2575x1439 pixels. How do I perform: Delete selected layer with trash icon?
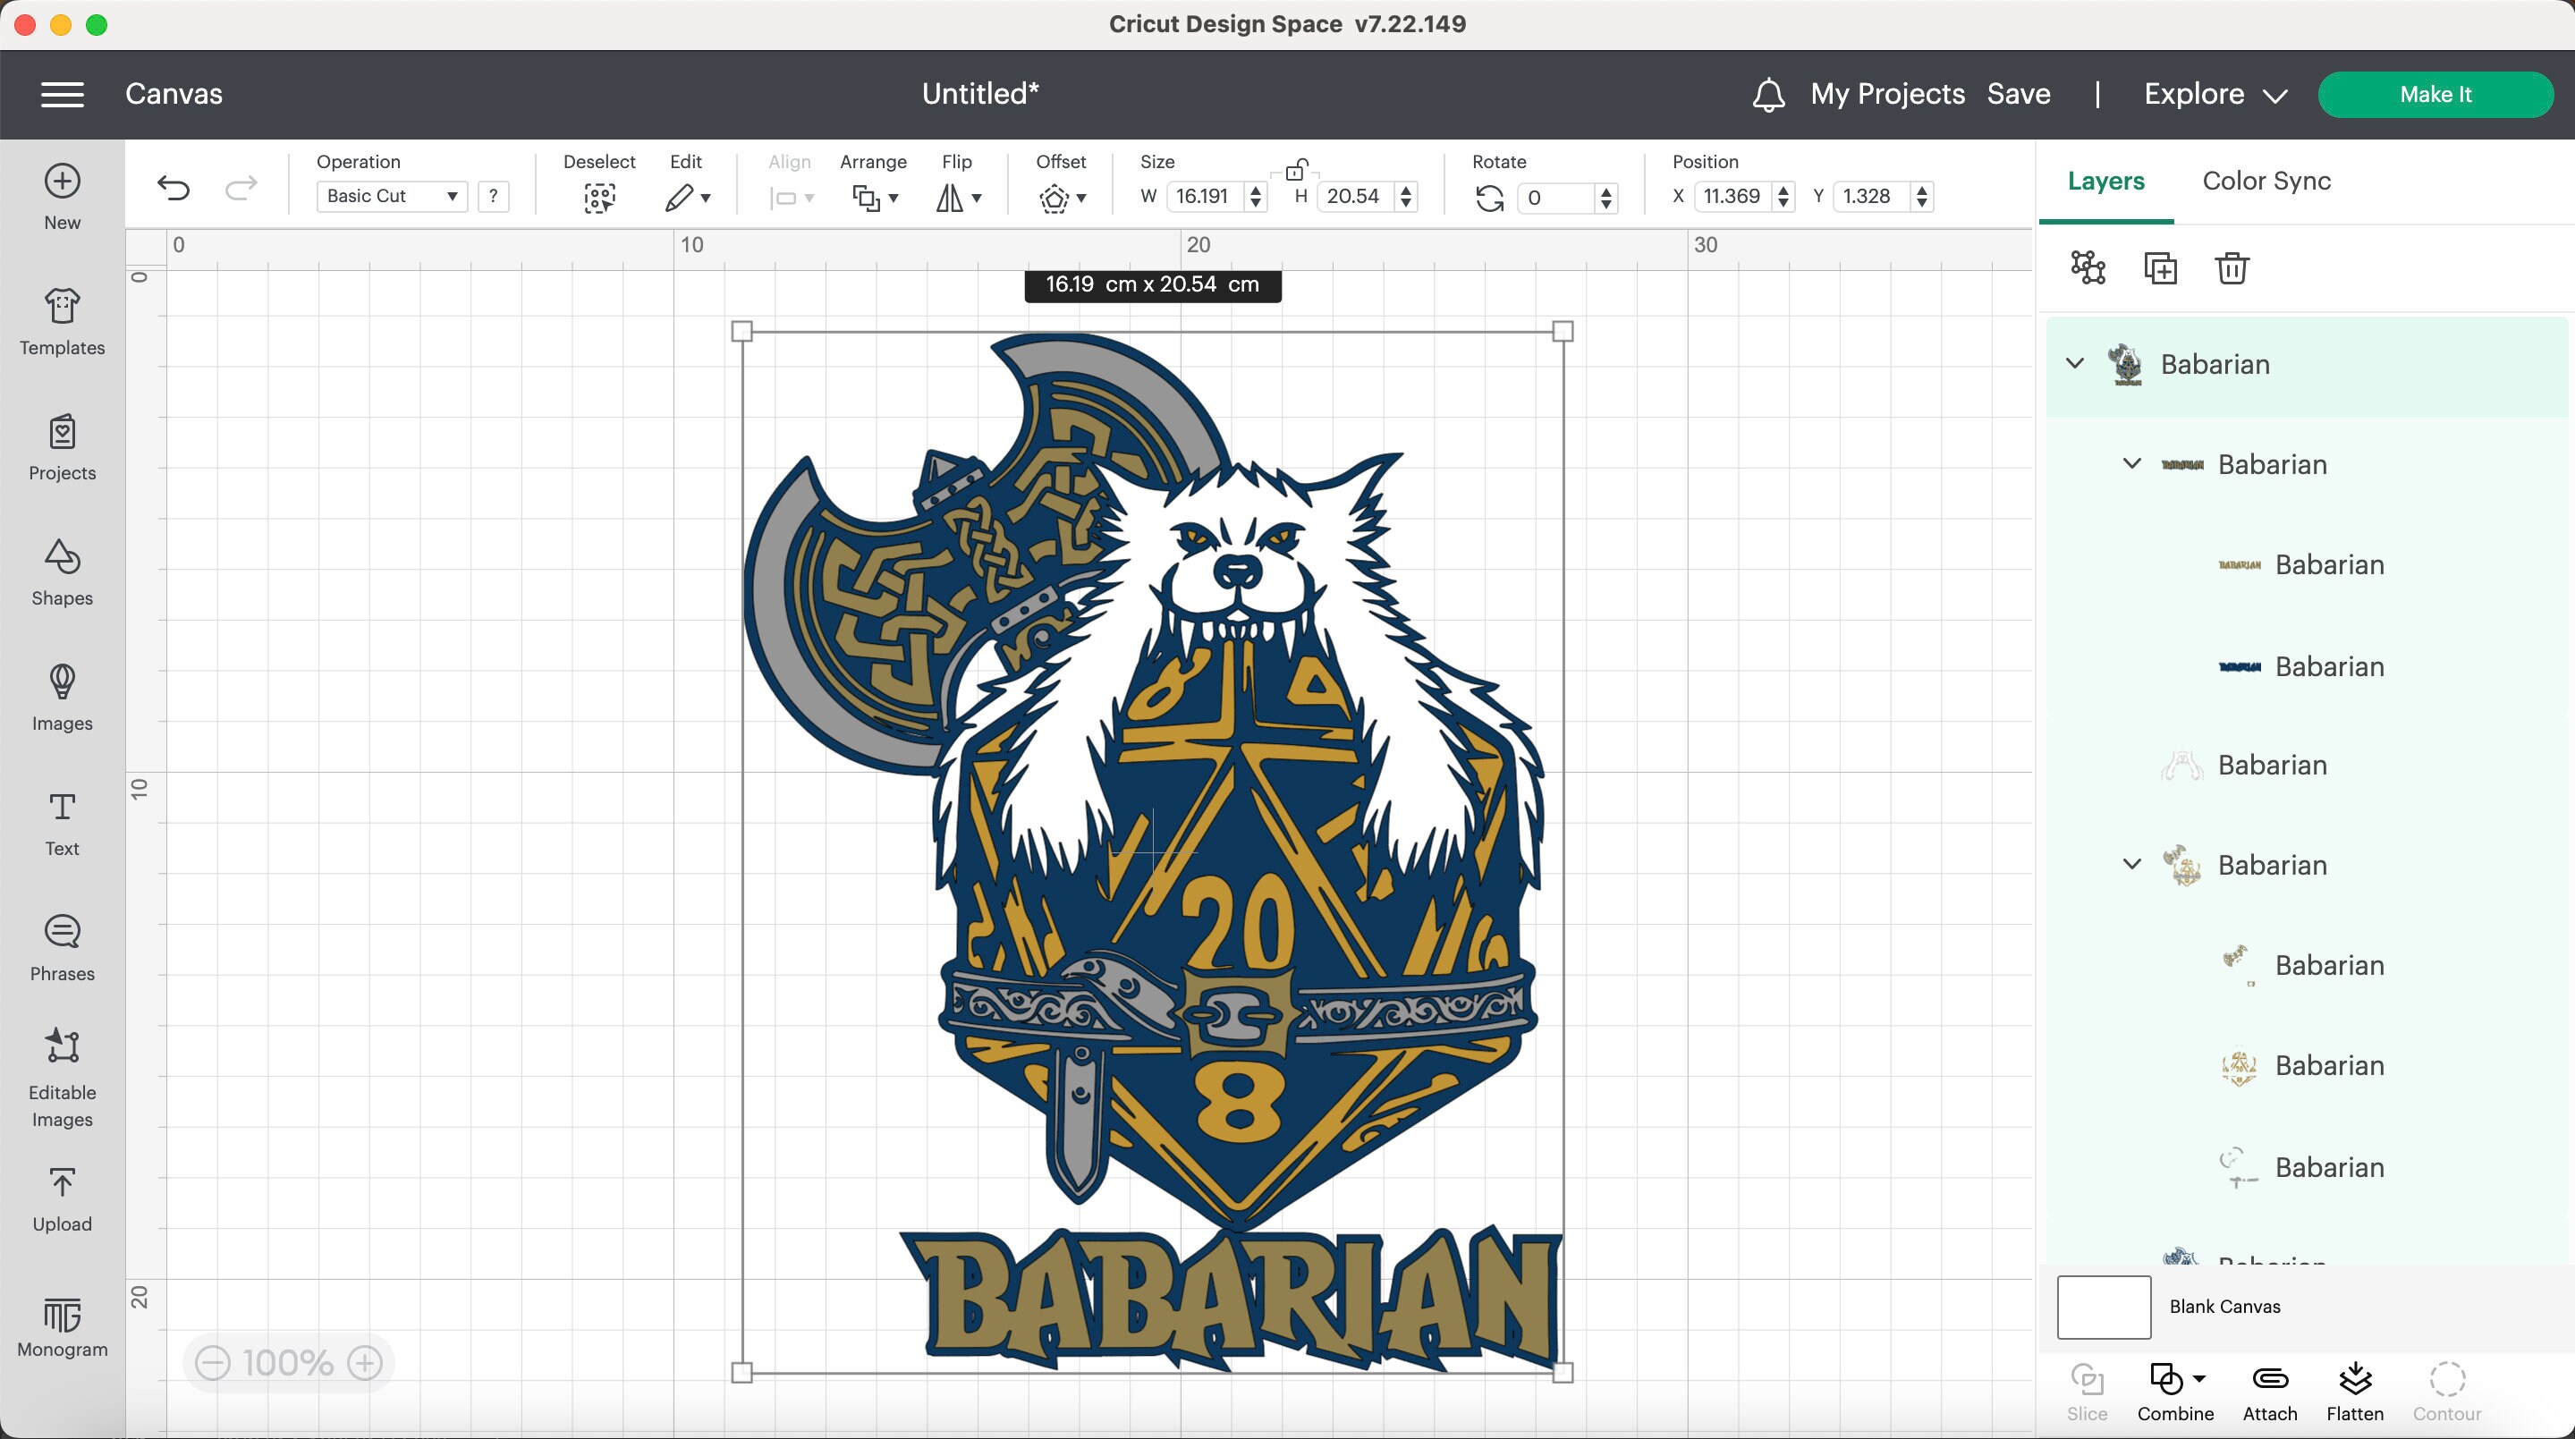point(2232,267)
